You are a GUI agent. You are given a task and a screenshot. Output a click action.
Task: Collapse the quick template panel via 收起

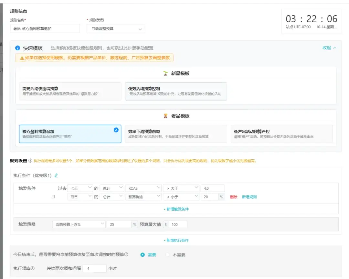(329, 48)
